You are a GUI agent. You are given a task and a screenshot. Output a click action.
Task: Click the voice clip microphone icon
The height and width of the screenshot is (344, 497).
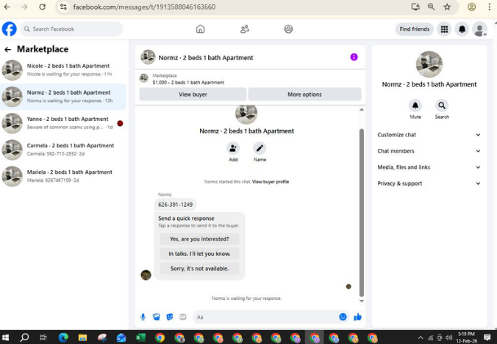[143, 317]
